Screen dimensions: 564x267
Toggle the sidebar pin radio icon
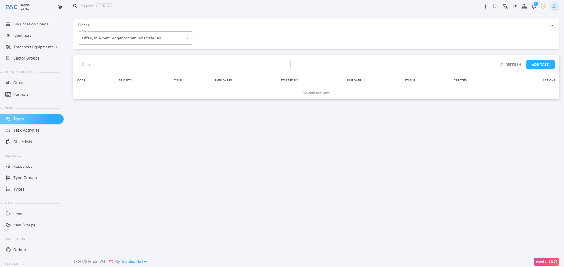(60, 7)
